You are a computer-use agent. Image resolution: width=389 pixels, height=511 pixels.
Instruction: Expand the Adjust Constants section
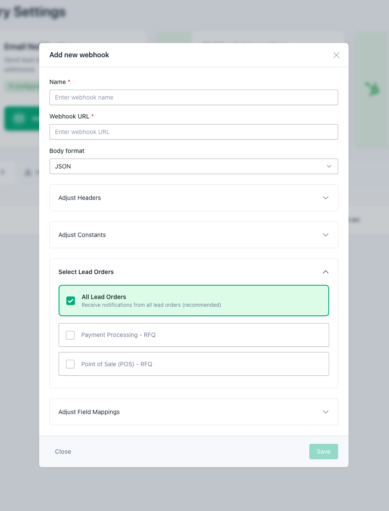[x=193, y=235]
